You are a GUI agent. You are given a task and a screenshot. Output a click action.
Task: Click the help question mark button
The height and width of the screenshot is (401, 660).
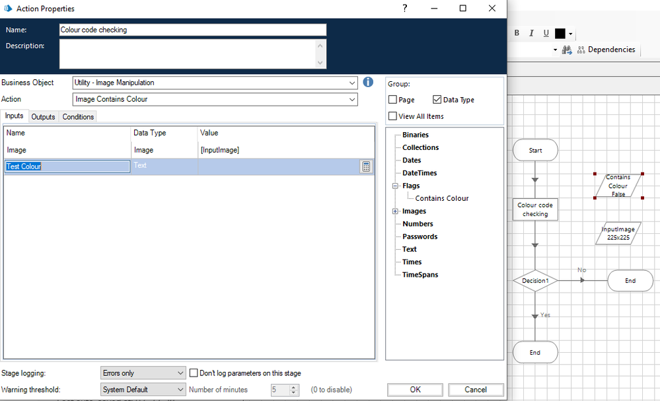click(404, 9)
